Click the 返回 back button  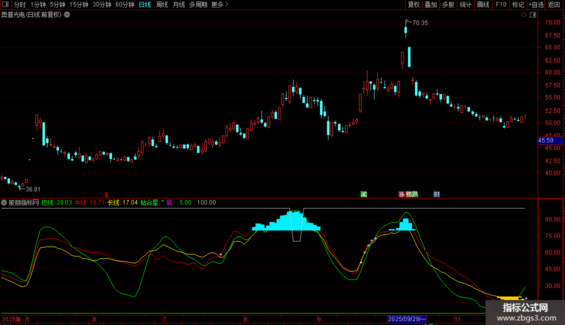pos(554,4)
